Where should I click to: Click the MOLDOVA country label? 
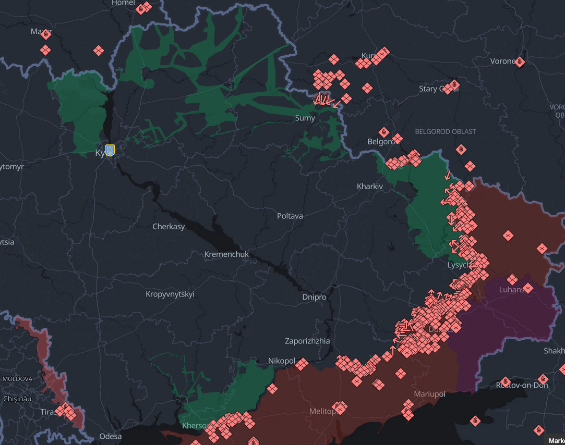pos(17,379)
